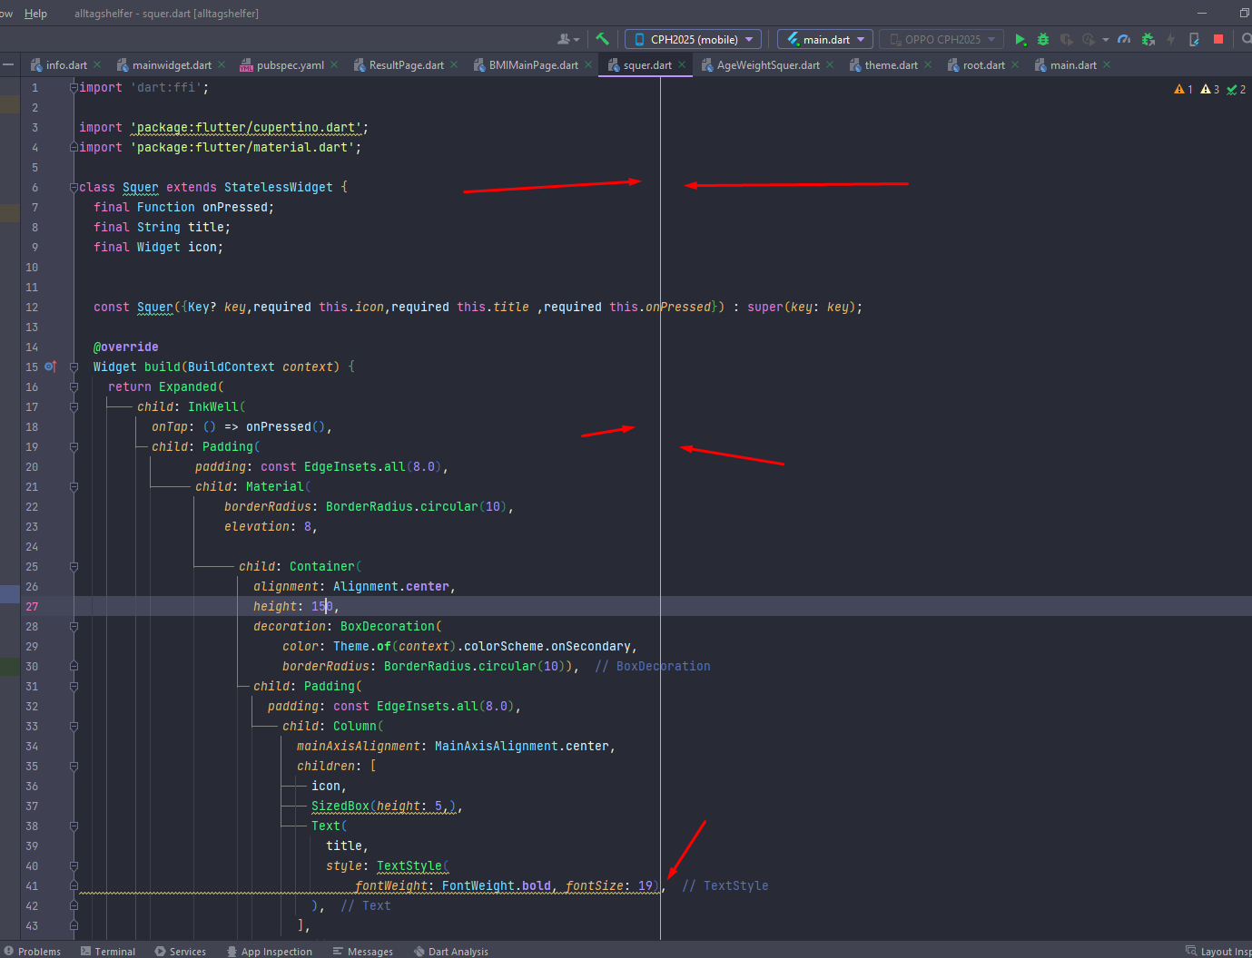Open the CPH2025 (mobile) device dropdown

[693, 39]
